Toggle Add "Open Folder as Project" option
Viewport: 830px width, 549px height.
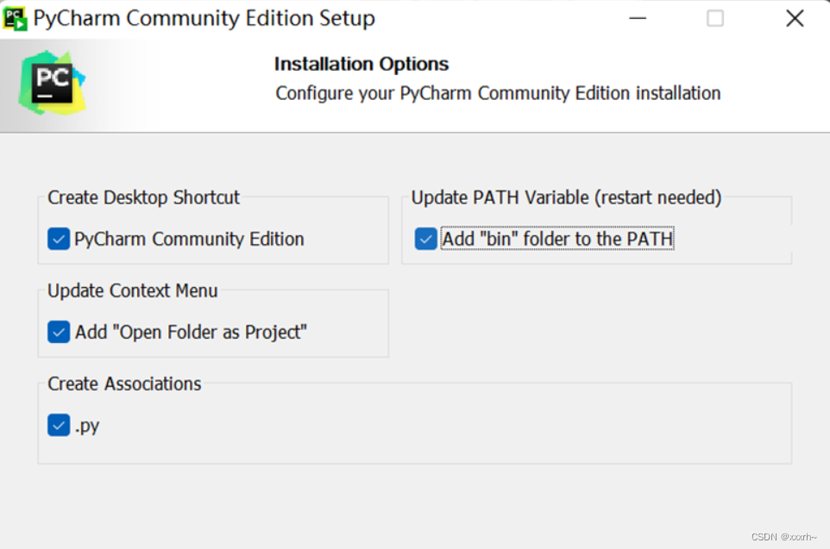[58, 332]
